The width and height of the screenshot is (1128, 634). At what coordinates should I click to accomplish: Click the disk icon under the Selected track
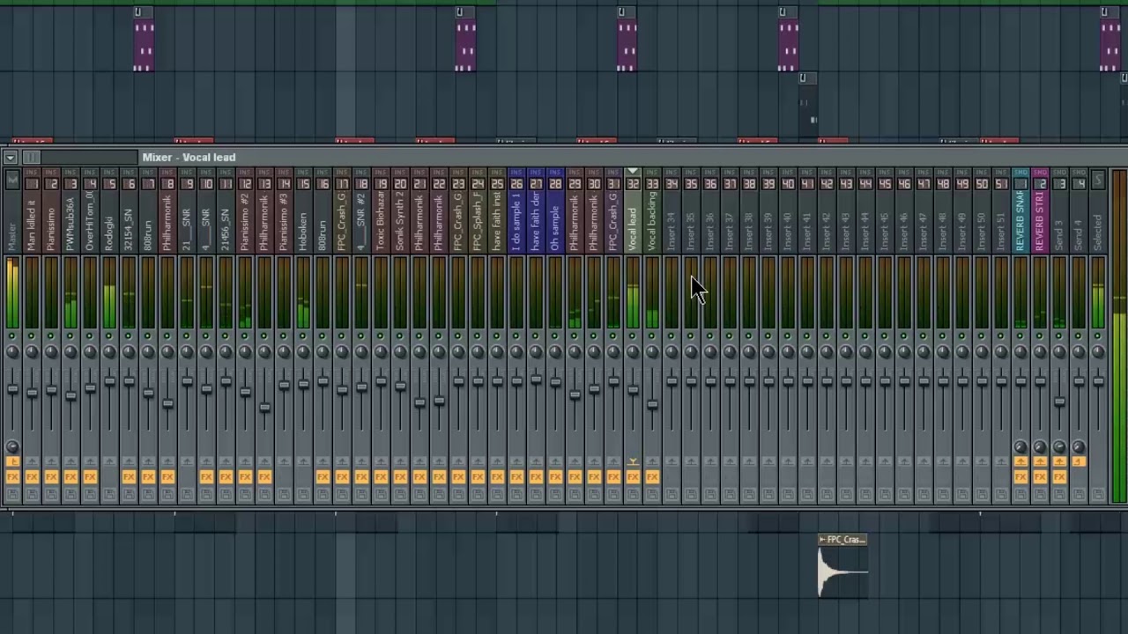tap(1098, 494)
